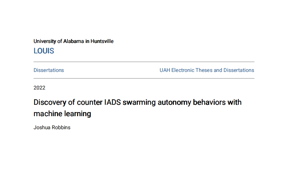Open the Dissertations collection link
Image resolution: width=288 pixels, height=177 pixels.
click(49, 70)
